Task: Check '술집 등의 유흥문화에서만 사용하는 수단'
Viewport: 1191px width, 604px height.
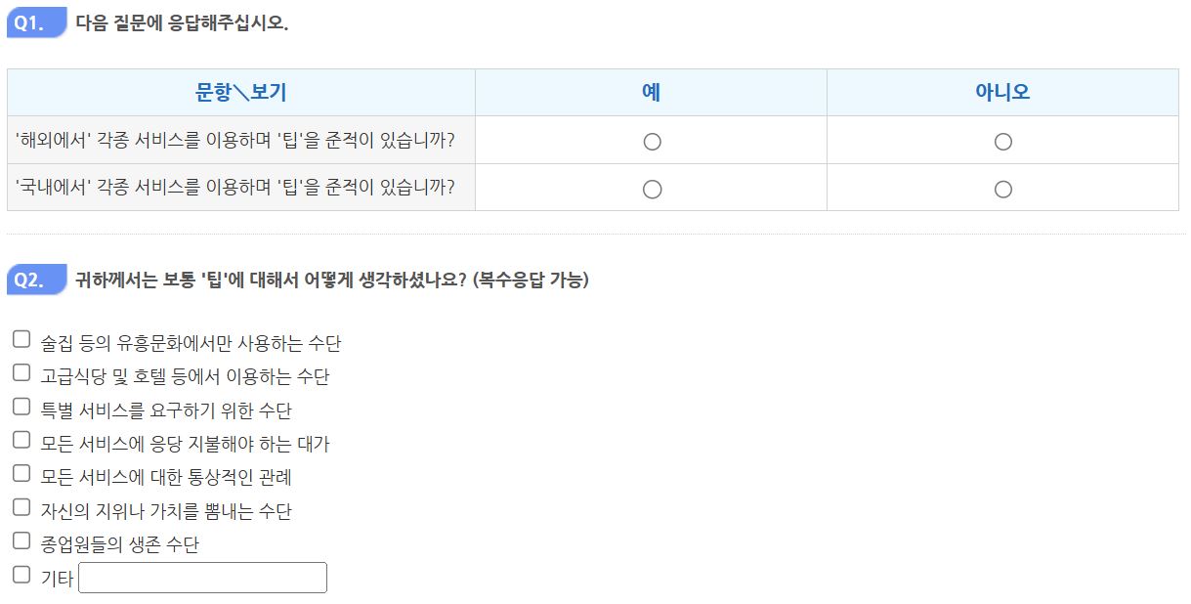Action: click(21, 339)
